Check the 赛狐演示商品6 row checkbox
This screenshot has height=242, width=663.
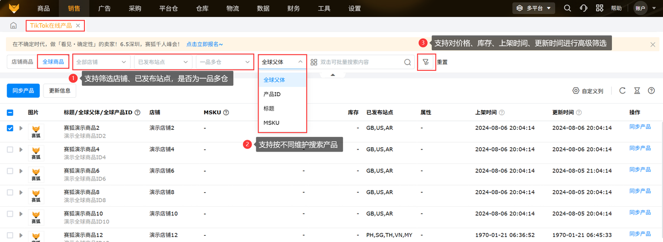10,171
